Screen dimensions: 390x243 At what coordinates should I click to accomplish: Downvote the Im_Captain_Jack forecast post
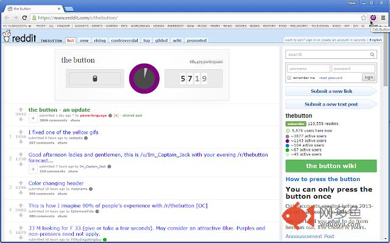tap(21, 164)
